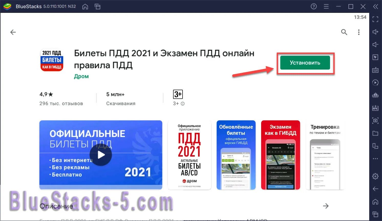Toggle fullscreen mode in the sidebar

click(x=375, y=19)
